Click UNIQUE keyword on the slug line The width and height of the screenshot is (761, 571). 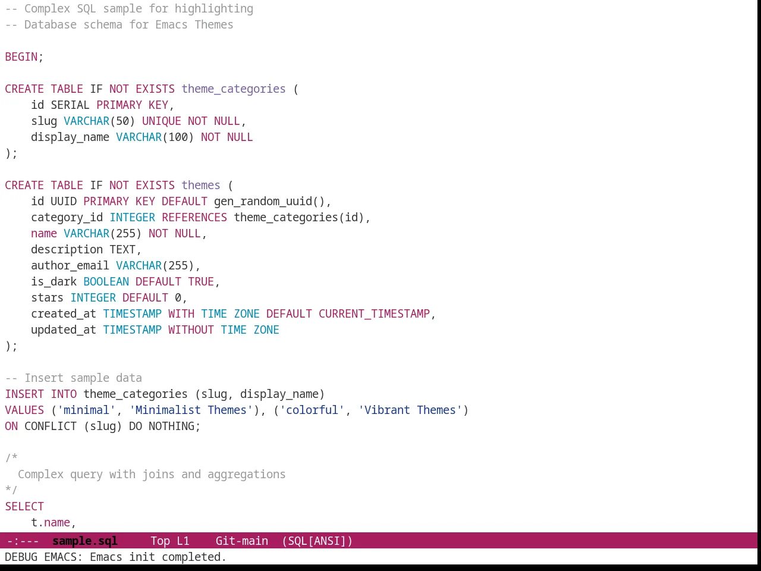[x=162, y=121]
